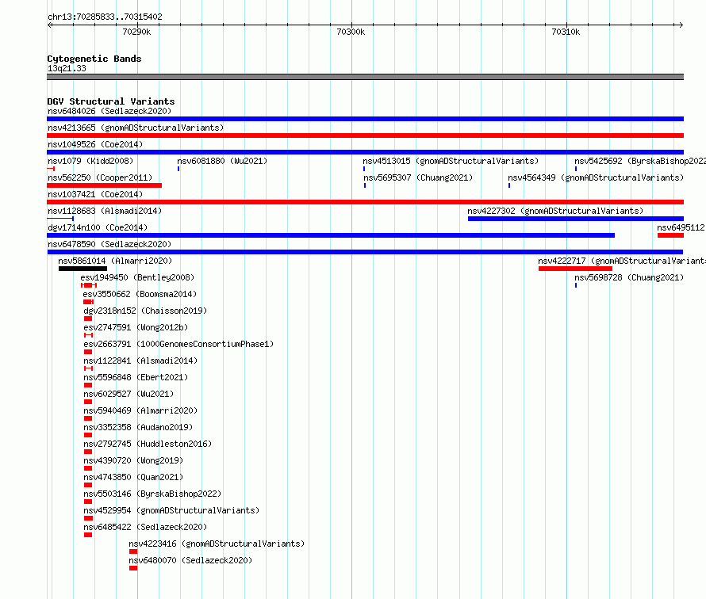Select the nsv1128683 (Alsmadi2014) label
The height and width of the screenshot is (599, 706).
105,211
